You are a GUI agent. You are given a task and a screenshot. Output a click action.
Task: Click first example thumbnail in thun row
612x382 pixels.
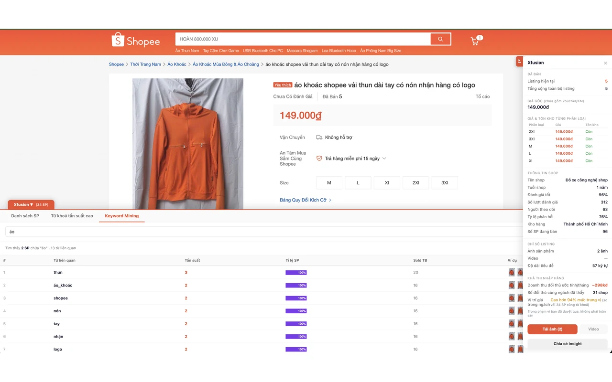512,272
